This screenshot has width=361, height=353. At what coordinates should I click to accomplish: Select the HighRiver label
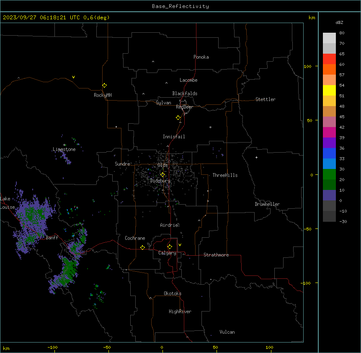tap(180, 311)
